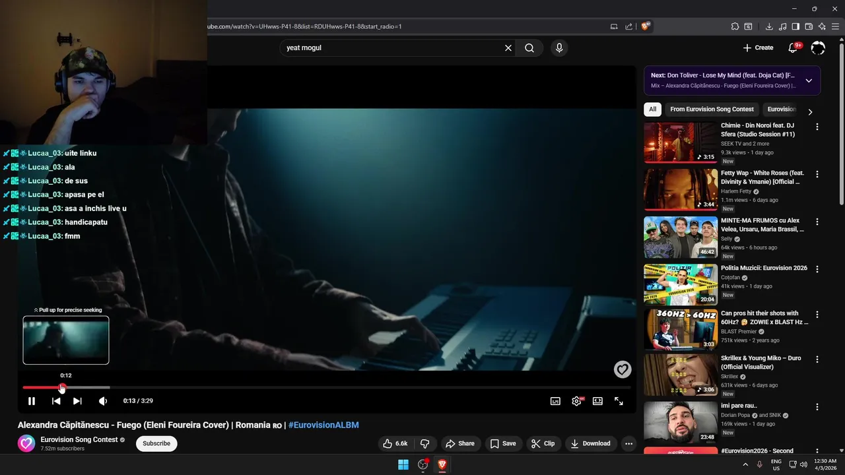
Task: Install/cast page icon in address bar
Action: (614, 26)
